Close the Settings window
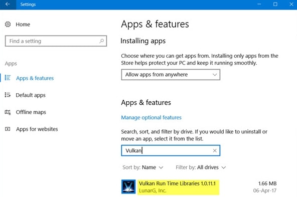The width and height of the screenshot is (297, 197). click(x=291, y=4)
